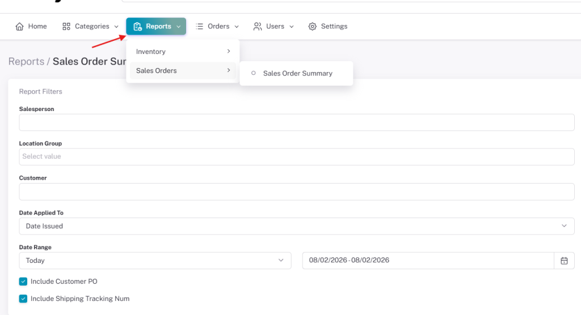Image resolution: width=581 pixels, height=315 pixels.
Task: Expand the Categories menu chevron
Action: (x=116, y=27)
